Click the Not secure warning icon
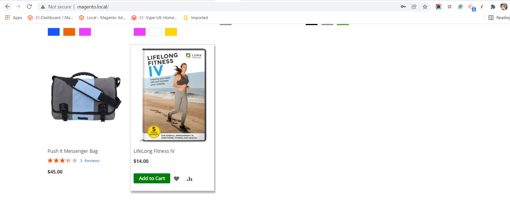 [43, 7]
